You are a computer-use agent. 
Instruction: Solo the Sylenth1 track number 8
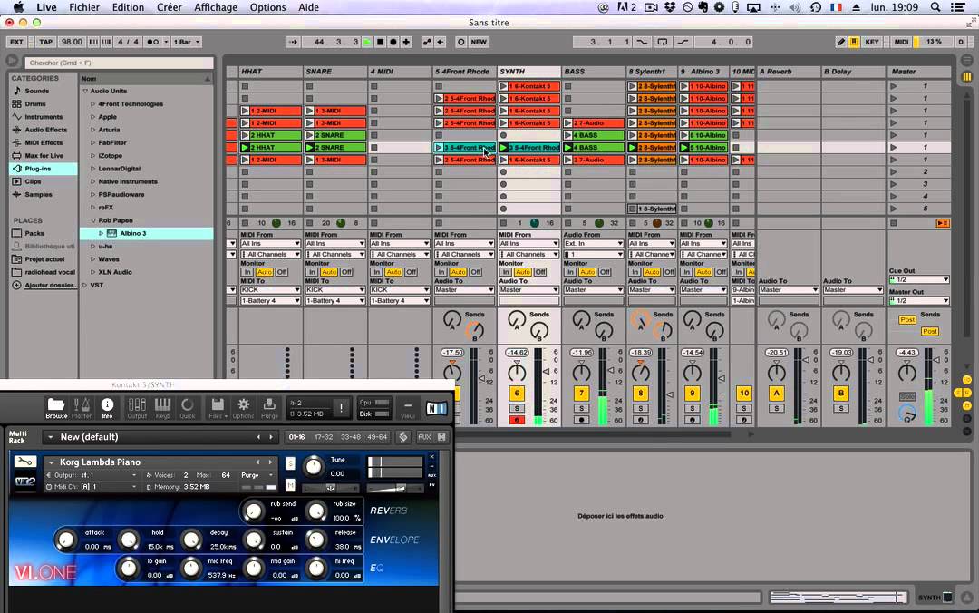pos(641,409)
